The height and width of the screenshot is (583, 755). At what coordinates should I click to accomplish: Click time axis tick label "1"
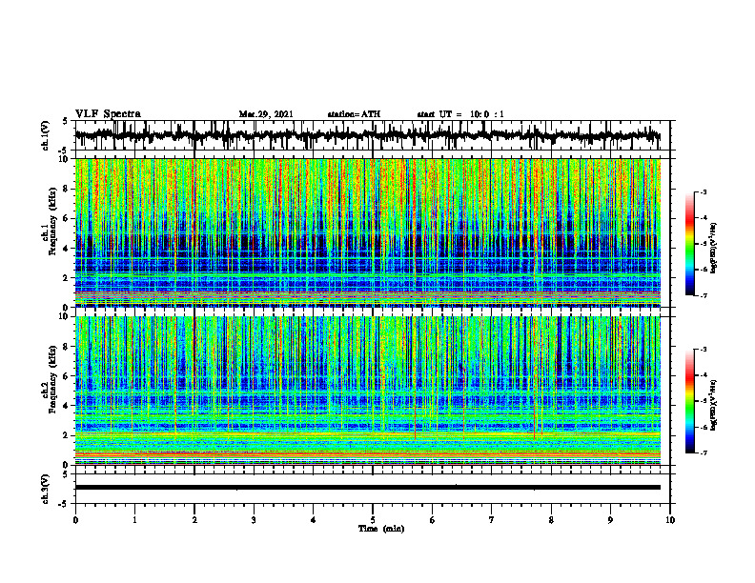[134, 520]
